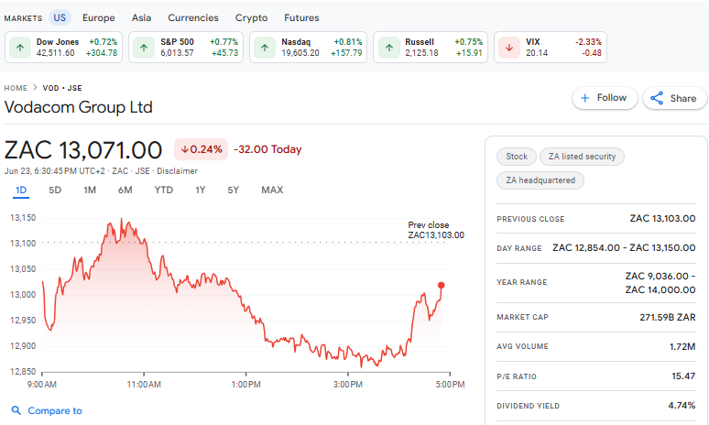The width and height of the screenshot is (709, 425).
Task: Open the Russell index card
Action: (x=431, y=47)
